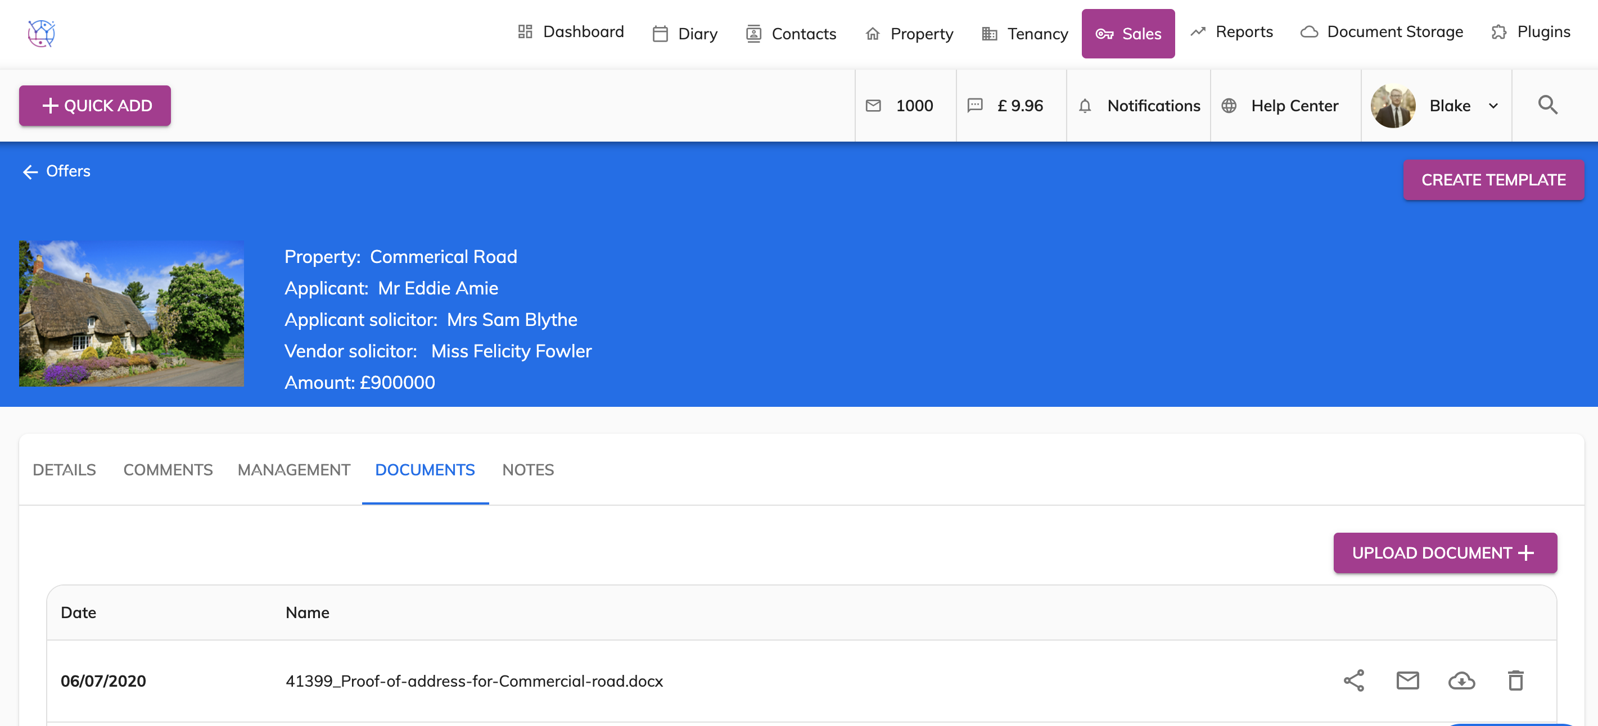The image size is (1598, 726).
Task: Switch to the Details tab
Action: 64,469
